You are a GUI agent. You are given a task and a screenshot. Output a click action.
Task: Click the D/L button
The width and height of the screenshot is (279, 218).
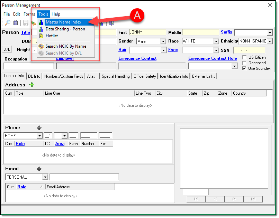click(7, 50)
